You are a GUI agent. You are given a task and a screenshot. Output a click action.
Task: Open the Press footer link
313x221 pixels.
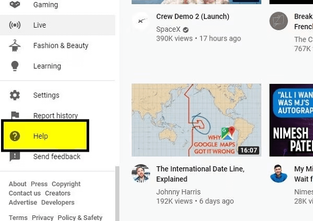[39, 184]
